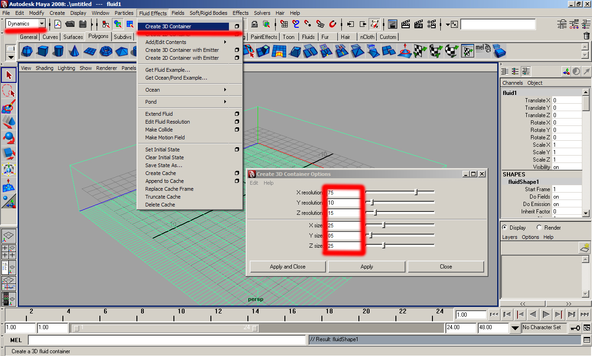Open the Dynamics menu set dropdown
The width and height of the screenshot is (592, 356).
pyautogui.click(x=42, y=24)
